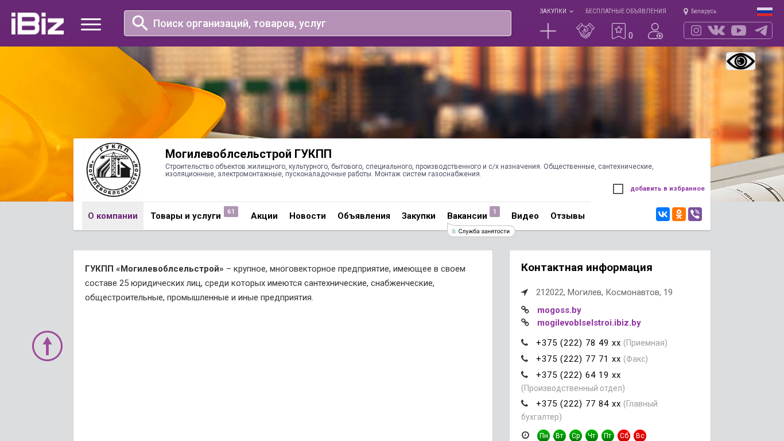This screenshot has width=784, height=441.
Task: Reveal the Приемная phone number
Action: 579,343
